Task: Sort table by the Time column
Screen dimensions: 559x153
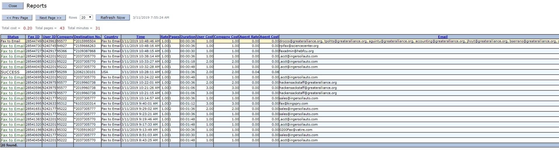Action: pos(140,37)
